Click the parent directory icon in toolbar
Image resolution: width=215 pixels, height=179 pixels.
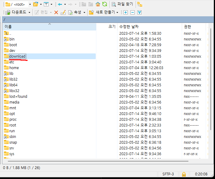(x=84, y=5)
